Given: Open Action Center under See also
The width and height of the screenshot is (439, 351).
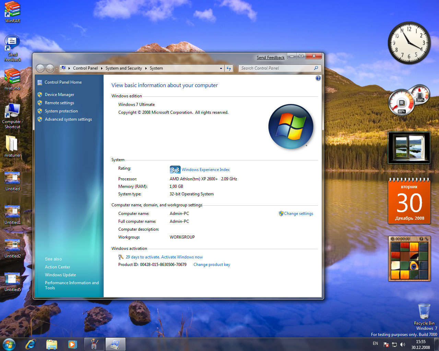Looking at the screenshot, I should tap(57, 267).
